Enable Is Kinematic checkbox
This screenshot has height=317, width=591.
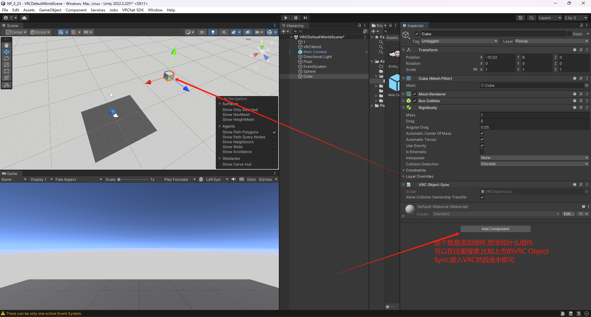tap(482, 152)
